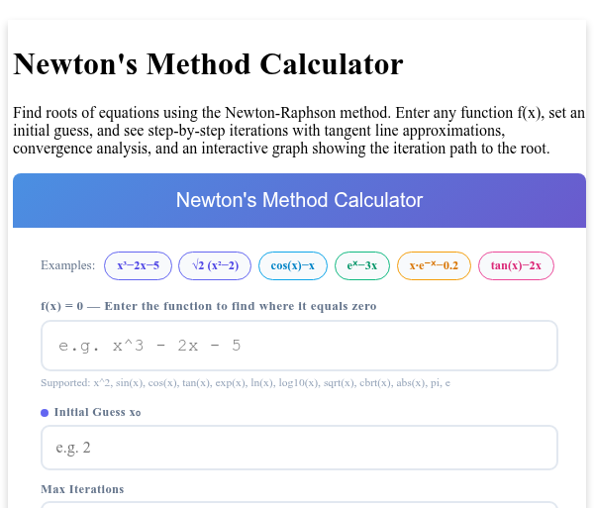
Task: Pick the green eˣ−3x example
Action: tap(362, 265)
